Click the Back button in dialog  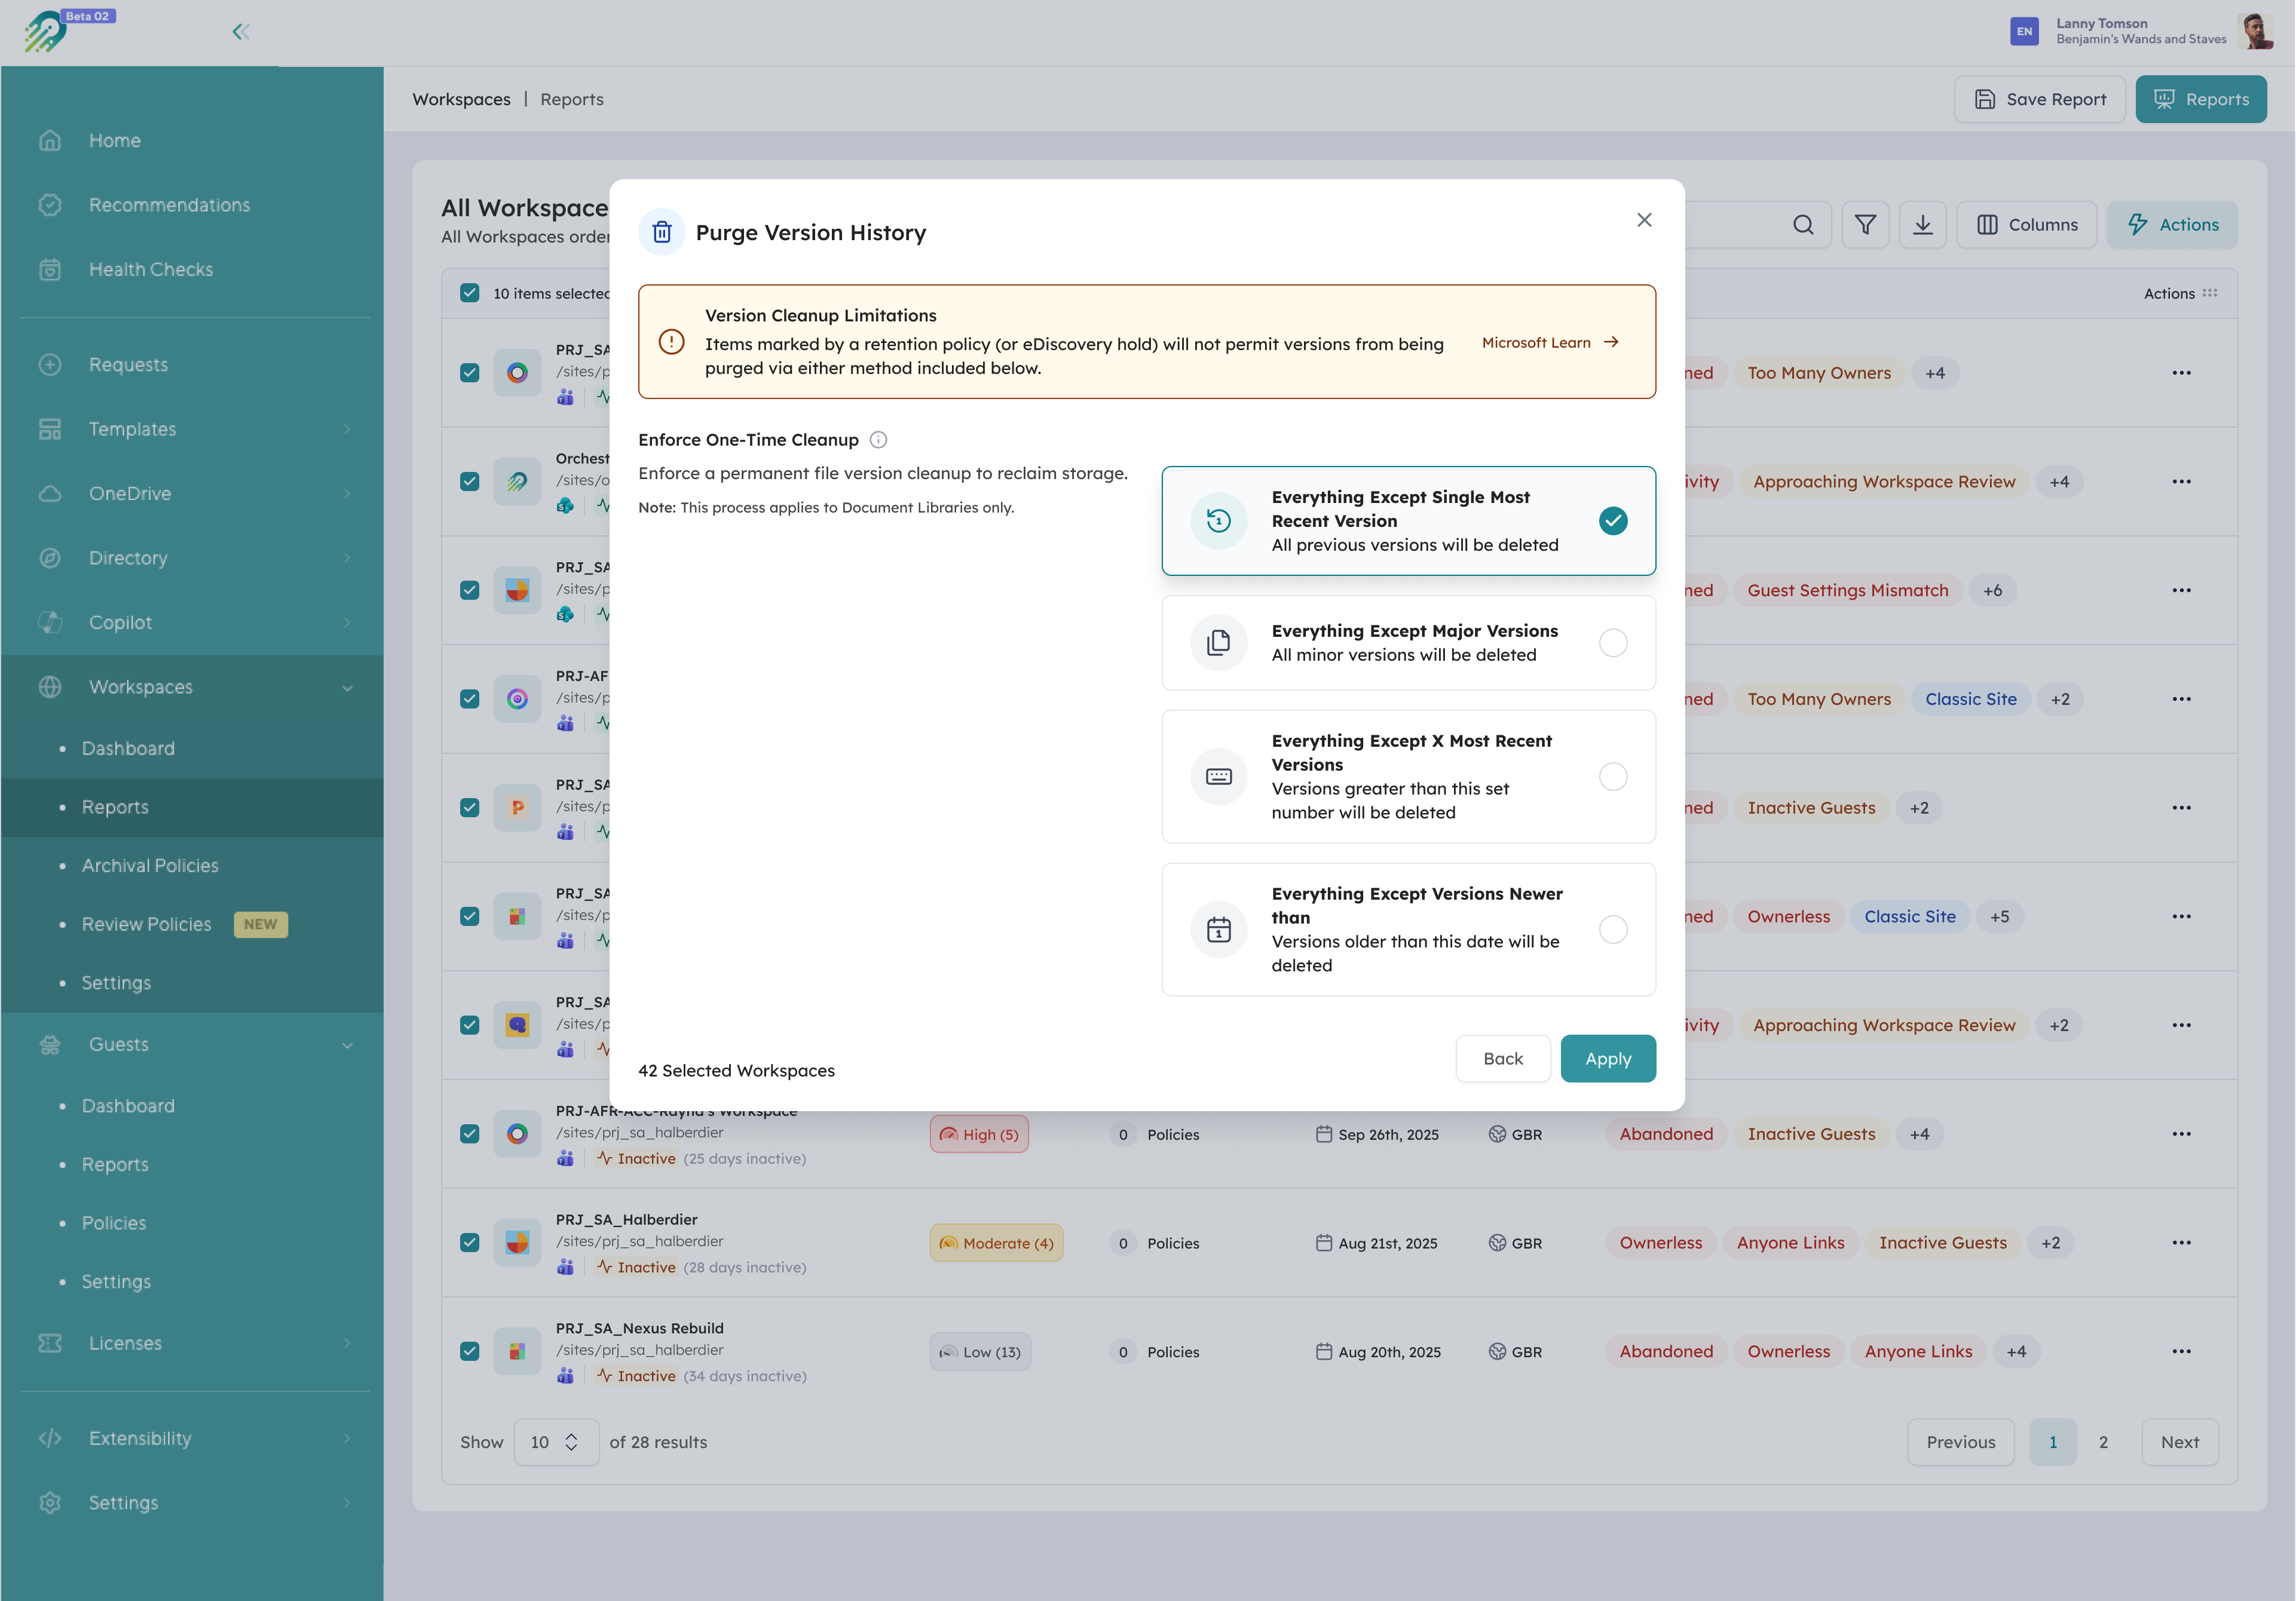[x=1503, y=1059]
